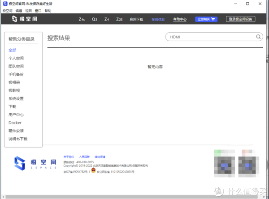The width and height of the screenshot is (269, 199).
Task: Click the footer ZSPACE logo
Action: (35, 163)
